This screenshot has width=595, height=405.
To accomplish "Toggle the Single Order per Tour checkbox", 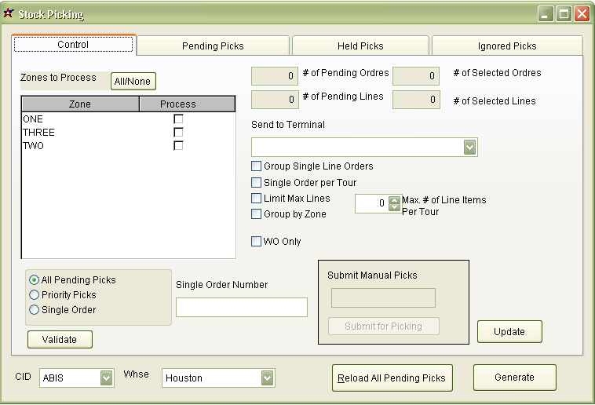I will (257, 183).
